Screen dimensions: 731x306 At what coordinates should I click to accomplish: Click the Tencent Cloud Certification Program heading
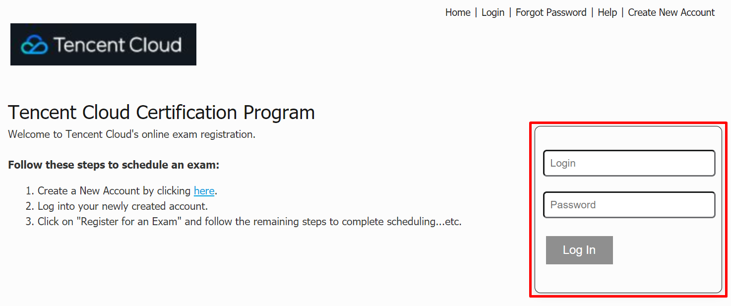tap(161, 113)
